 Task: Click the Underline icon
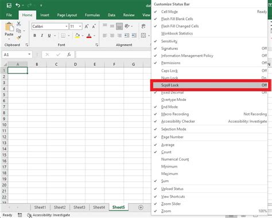click(49, 36)
